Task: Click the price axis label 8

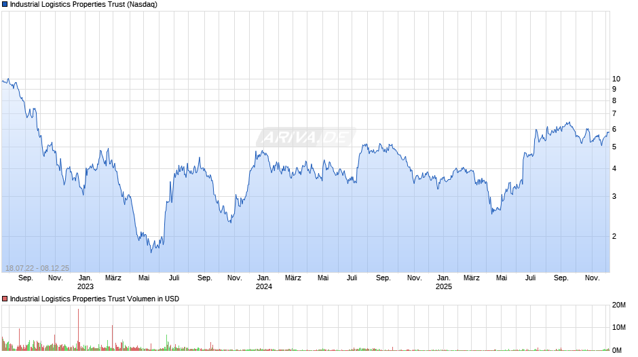Action: 614,100
